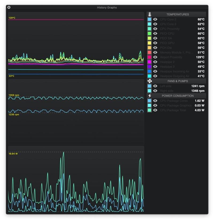The image size is (214, 221).
Task: Hide Heatpipe Incoming Air sensor line
Action: [155, 71]
